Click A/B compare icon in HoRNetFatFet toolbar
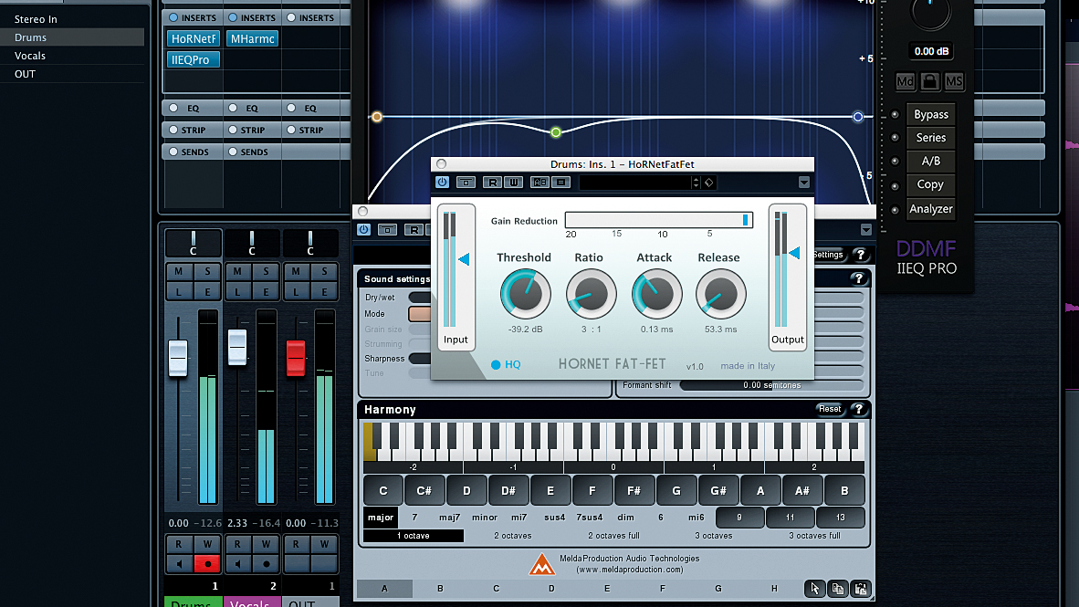1079x607 pixels. pyautogui.click(x=540, y=183)
